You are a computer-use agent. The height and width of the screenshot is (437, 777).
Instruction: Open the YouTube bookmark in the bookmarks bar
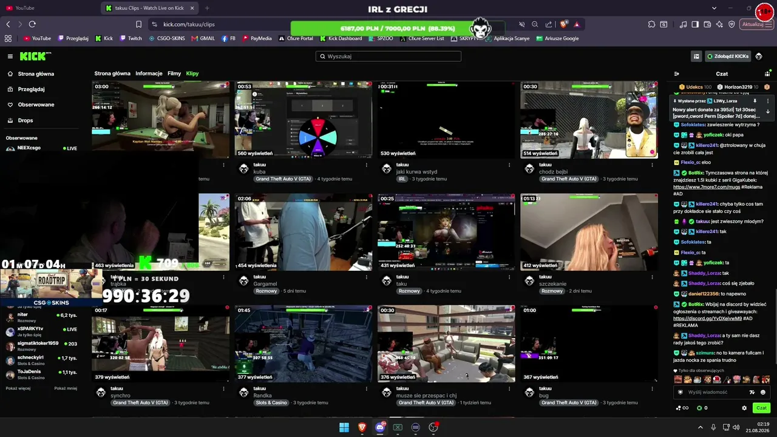coord(37,38)
